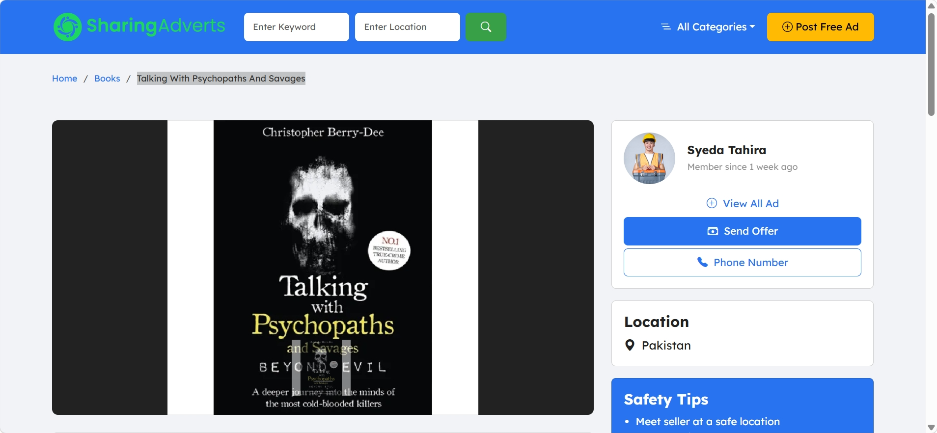Image resolution: width=937 pixels, height=433 pixels.
Task: Click the seller name 'Syeda Tahira'
Action: [727, 150]
